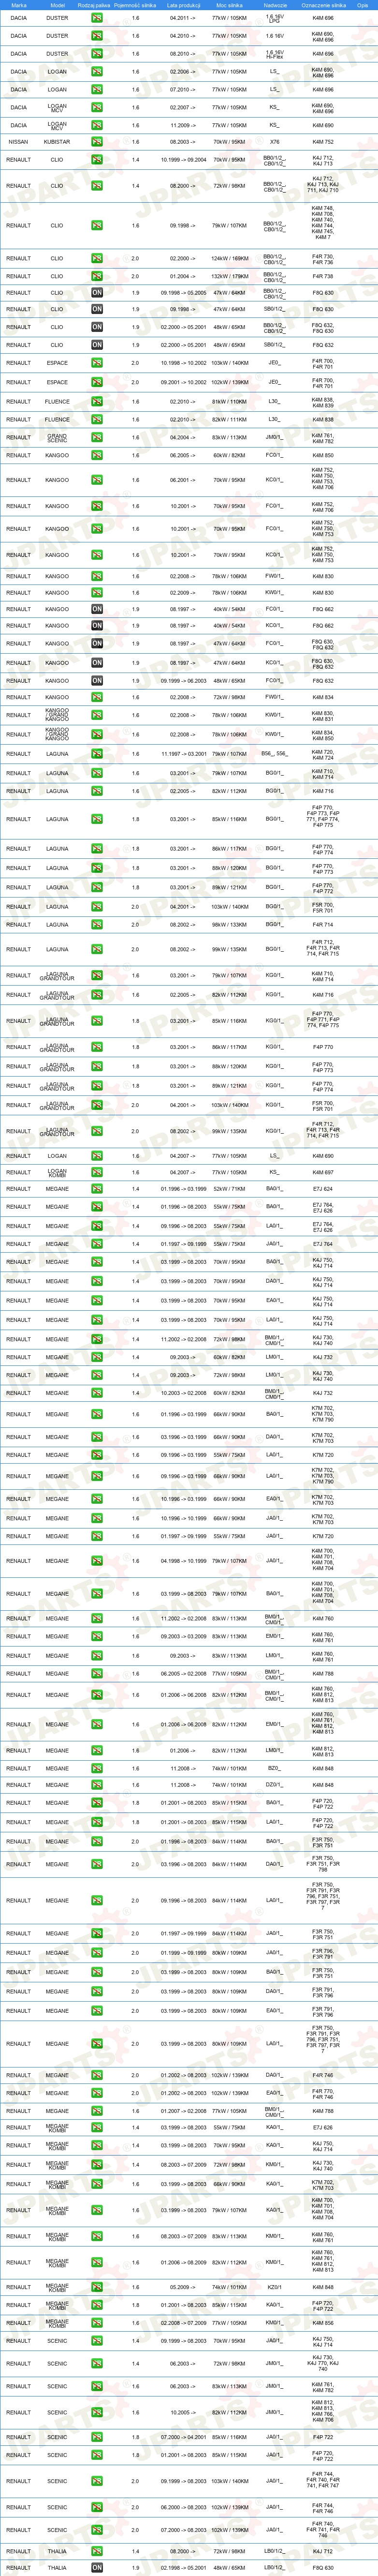Click the petrol icon for ESPACE 102kW / 139KM
The height and width of the screenshot is (2576, 378).
pos(97,382)
